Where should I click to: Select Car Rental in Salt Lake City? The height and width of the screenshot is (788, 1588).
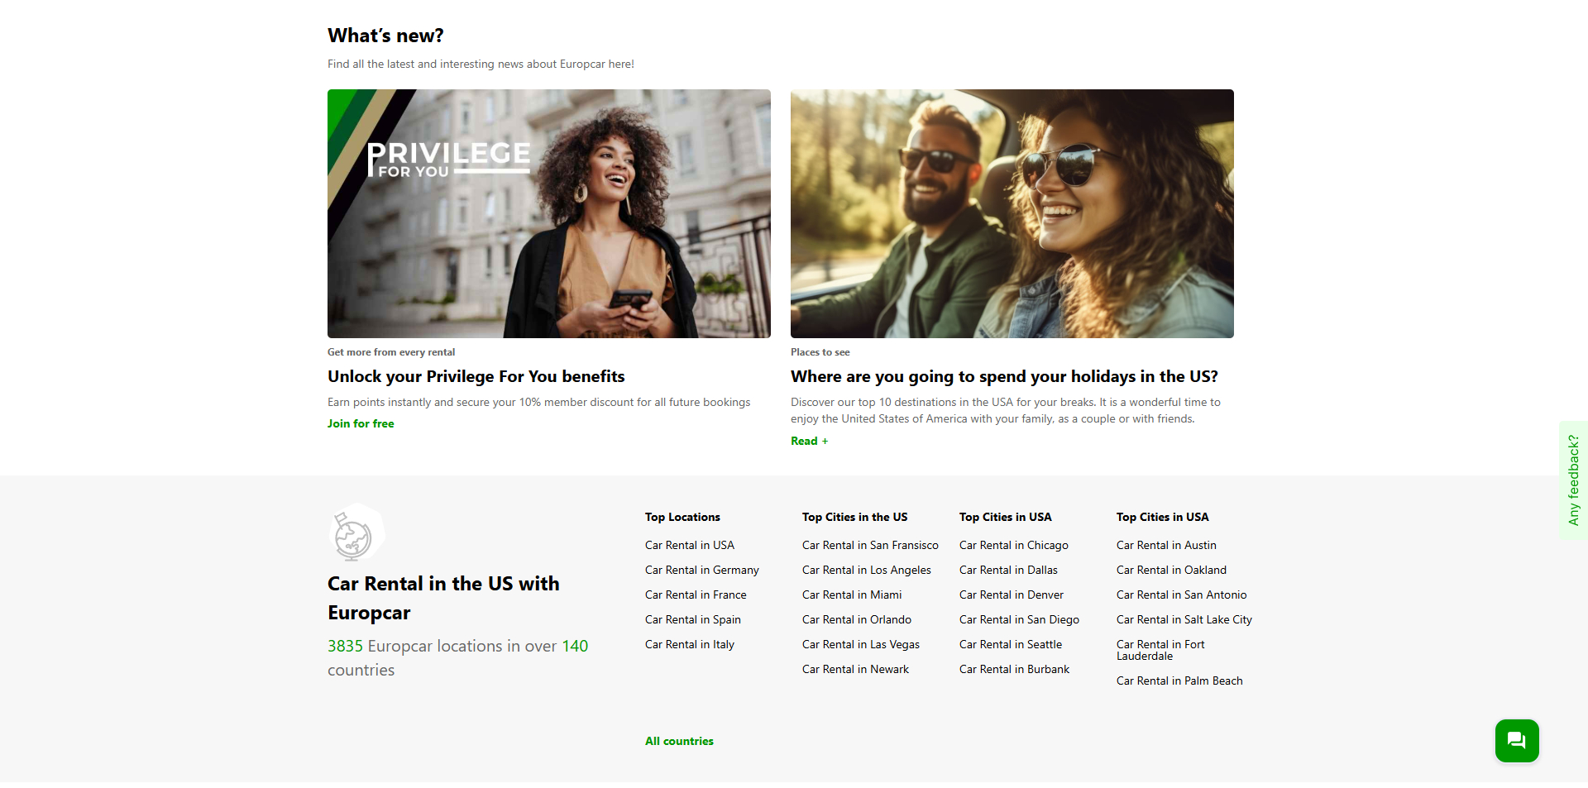[x=1184, y=619]
